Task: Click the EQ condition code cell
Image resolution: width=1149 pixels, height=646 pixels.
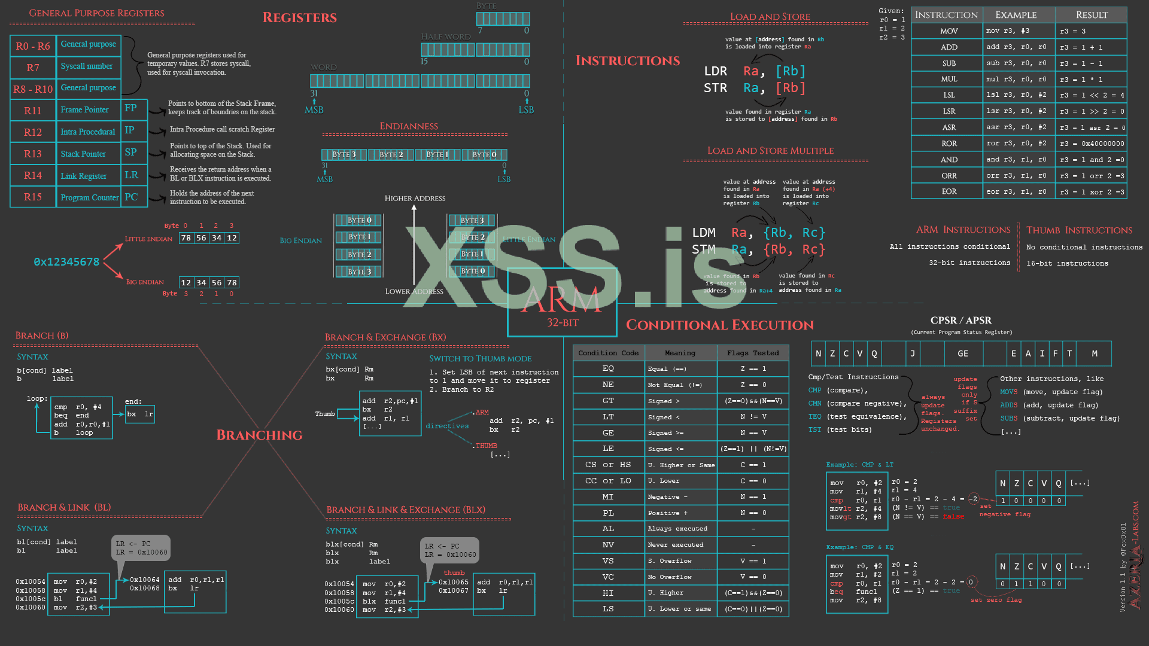Action: (608, 368)
